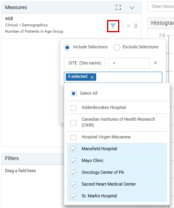Open the AGE measure filter funnel icon

pyautogui.click(x=113, y=26)
